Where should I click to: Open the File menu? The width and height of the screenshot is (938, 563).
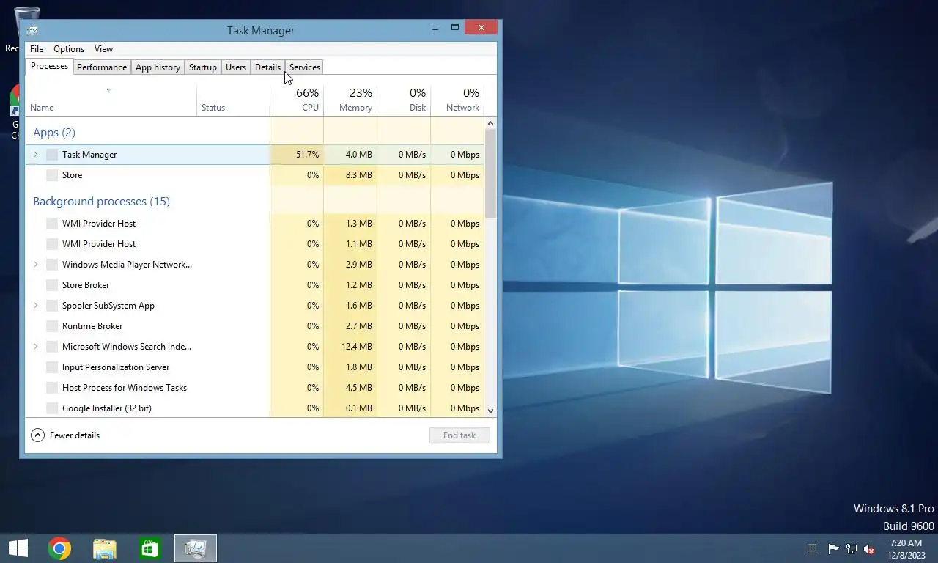click(37, 49)
